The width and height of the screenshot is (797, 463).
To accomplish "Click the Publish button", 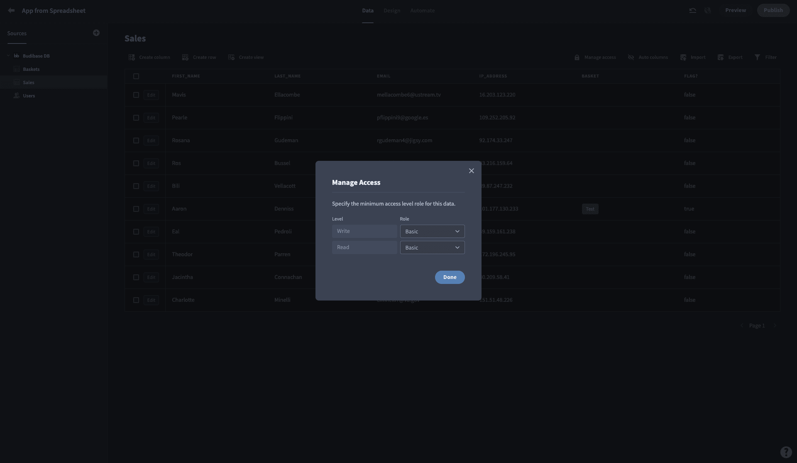I will point(773,10).
